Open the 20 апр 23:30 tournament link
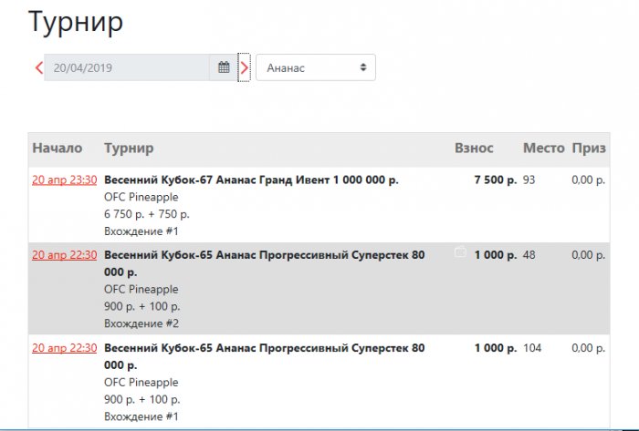The width and height of the screenshot is (639, 431). (64, 180)
